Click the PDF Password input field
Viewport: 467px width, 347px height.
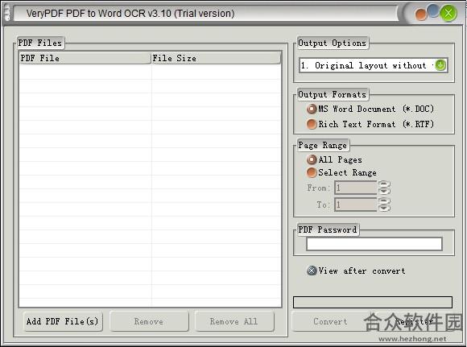tap(374, 244)
